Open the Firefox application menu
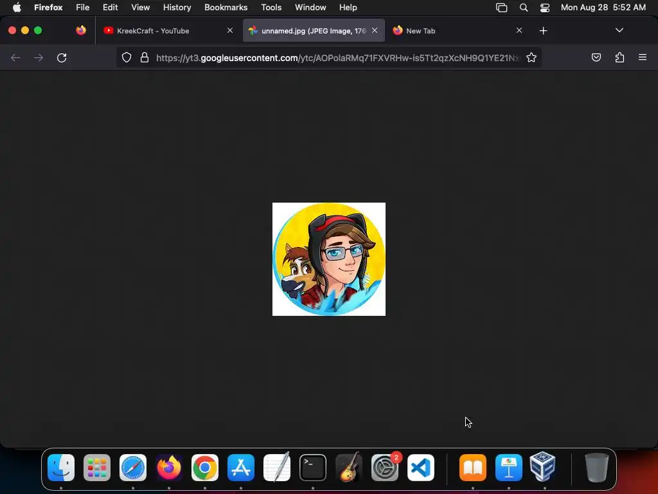This screenshot has width=658, height=494. (48, 8)
